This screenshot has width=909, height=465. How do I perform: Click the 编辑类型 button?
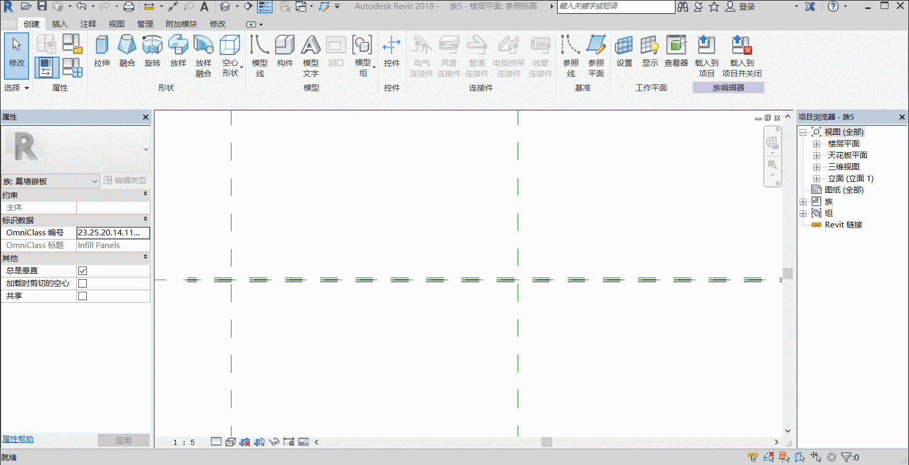coord(125,181)
